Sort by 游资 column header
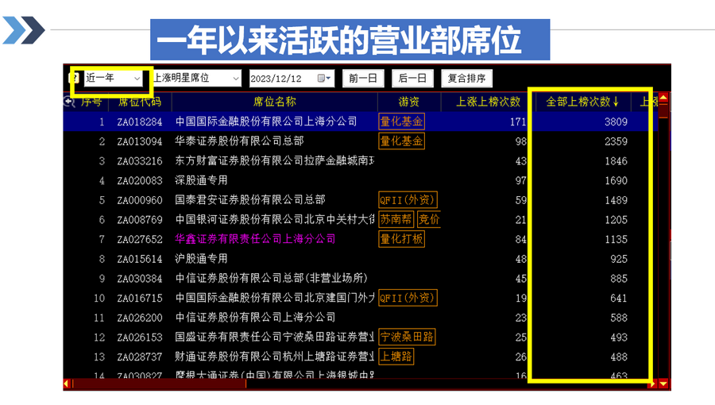The image size is (715, 405). [x=408, y=102]
